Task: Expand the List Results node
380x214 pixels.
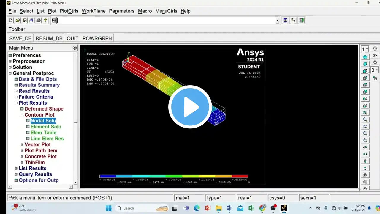Action: coord(16,169)
